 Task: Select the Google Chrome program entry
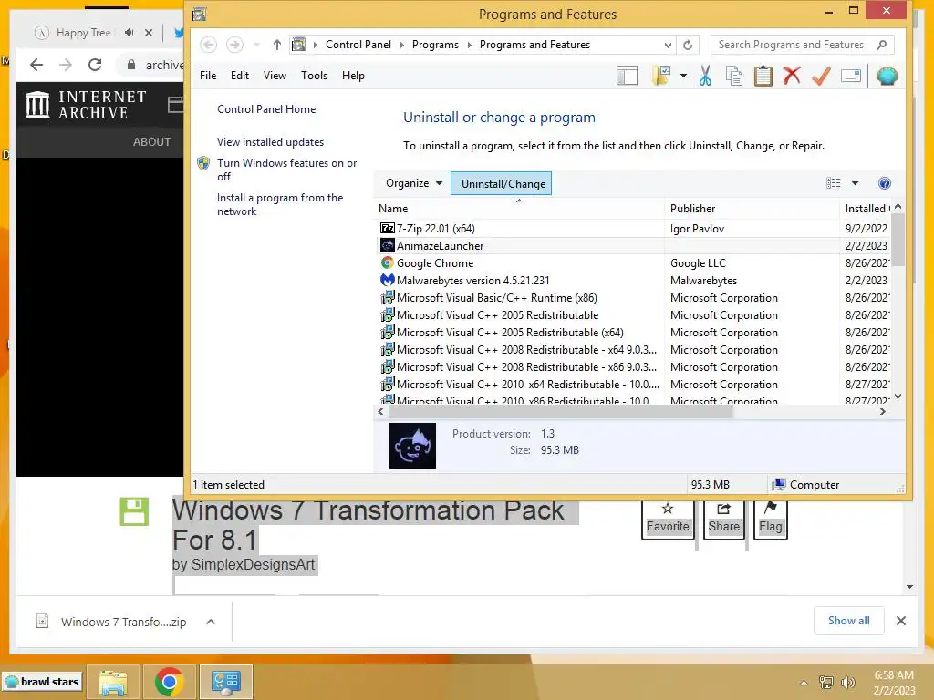pyautogui.click(x=634, y=263)
